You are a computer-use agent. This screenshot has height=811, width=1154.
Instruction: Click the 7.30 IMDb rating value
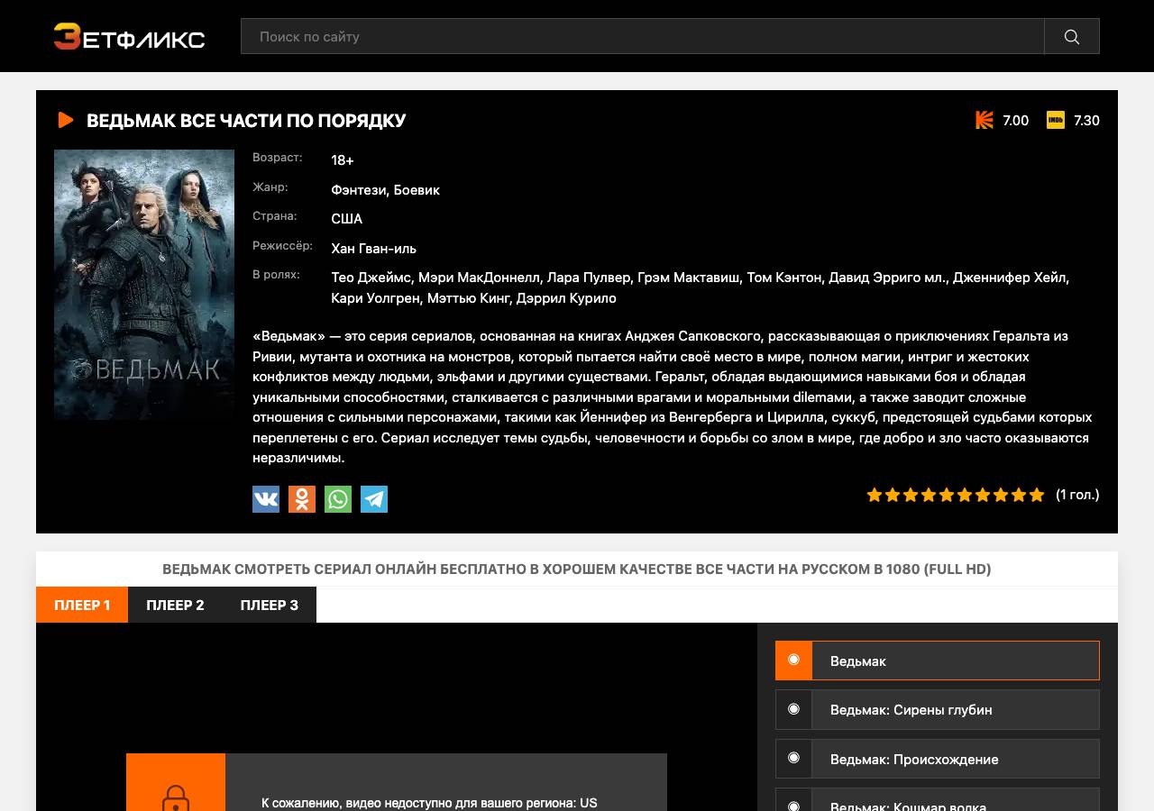(1086, 121)
